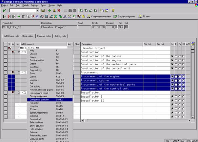The image size is (198, 142).
Task: Click Component overview toolbar button
Action: (99, 16)
